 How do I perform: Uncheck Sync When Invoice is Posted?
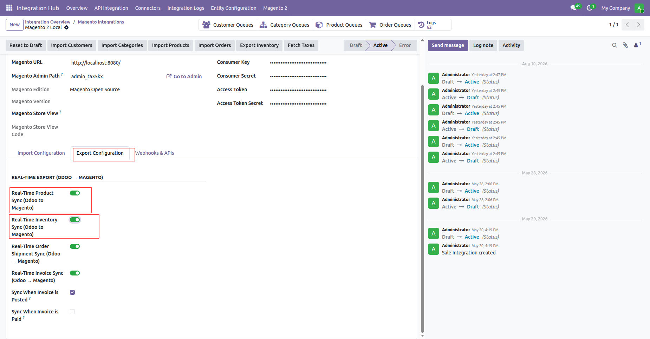72,292
